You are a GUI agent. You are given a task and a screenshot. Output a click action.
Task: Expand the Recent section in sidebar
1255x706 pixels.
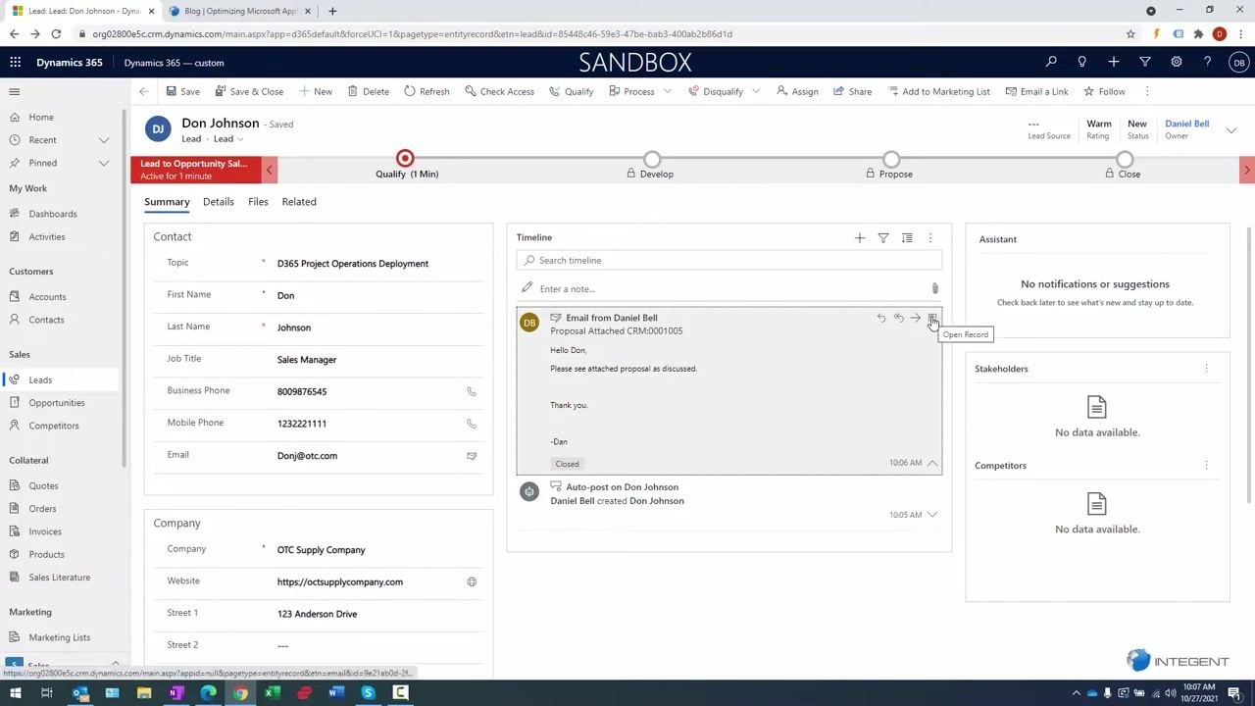pos(104,140)
